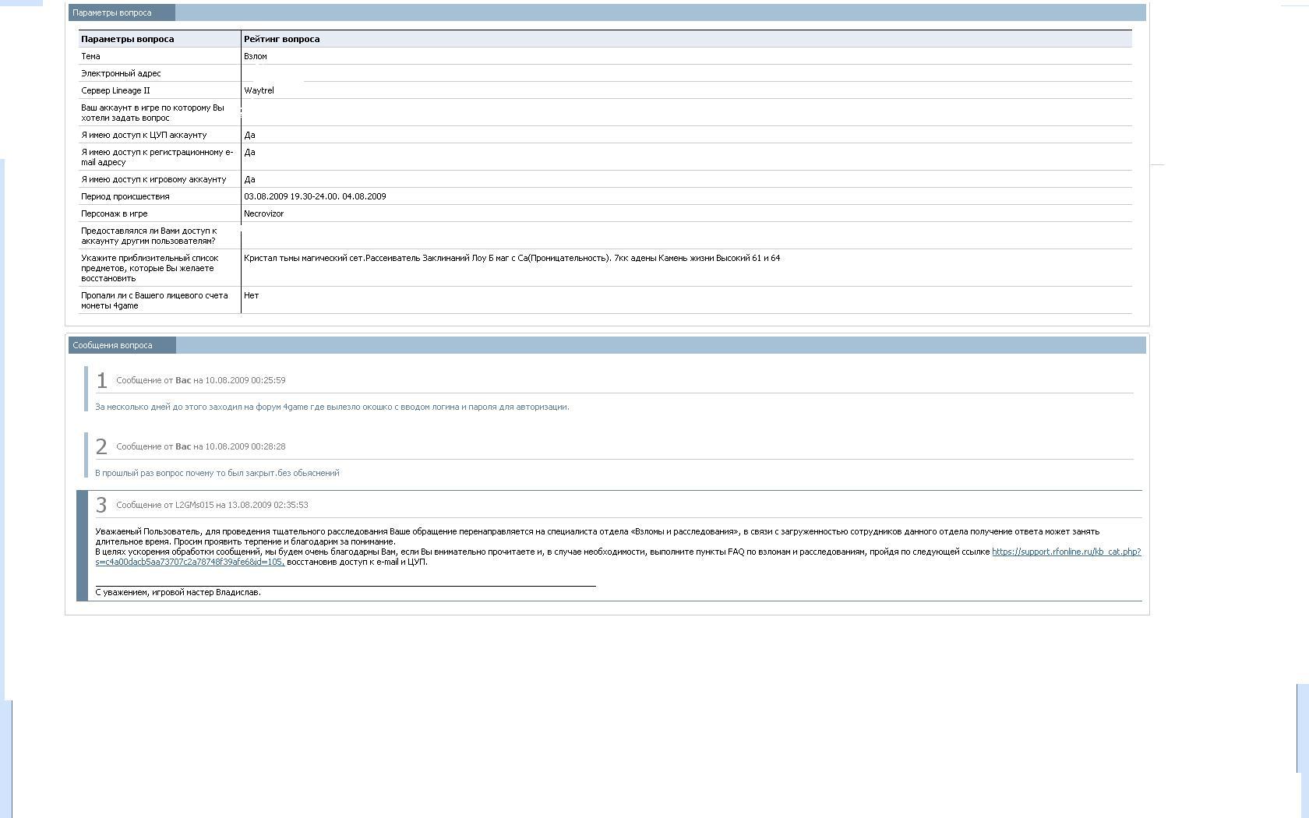Click the 'Электронный адрес' row label
Screen dimensions: 1309x818
(x=121, y=73)
